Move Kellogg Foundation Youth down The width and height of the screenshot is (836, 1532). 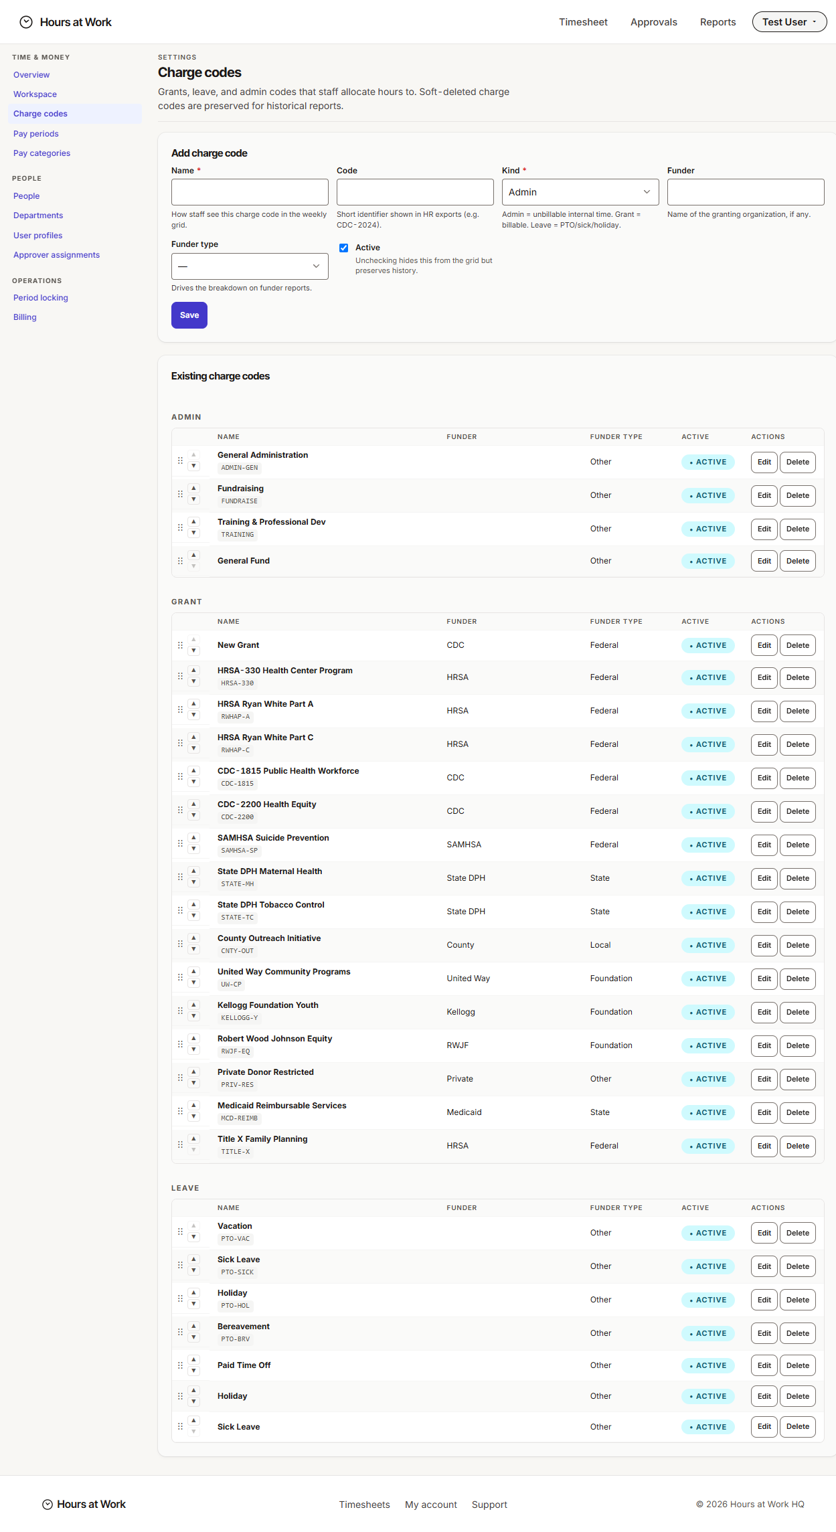[193, 1017]
